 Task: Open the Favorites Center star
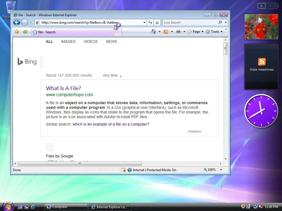click(17, 32)
